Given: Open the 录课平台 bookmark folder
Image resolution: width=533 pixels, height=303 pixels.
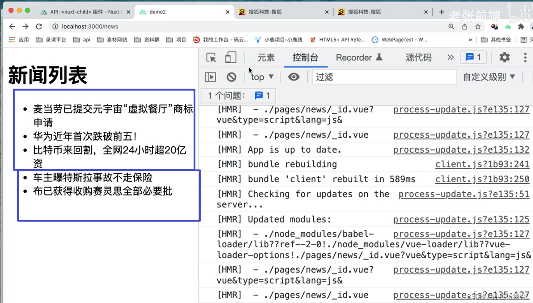Looking at the screenshot, I should point(51,40).
